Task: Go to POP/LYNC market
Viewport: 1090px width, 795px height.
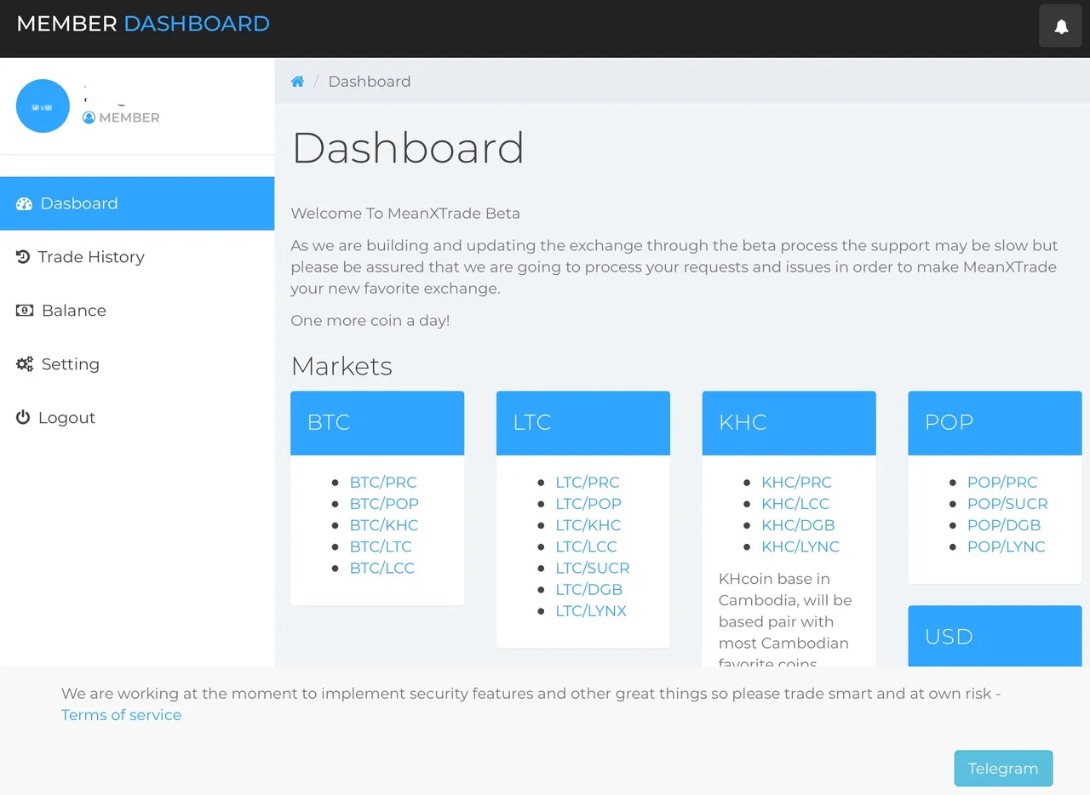Action: point(1007,546)
